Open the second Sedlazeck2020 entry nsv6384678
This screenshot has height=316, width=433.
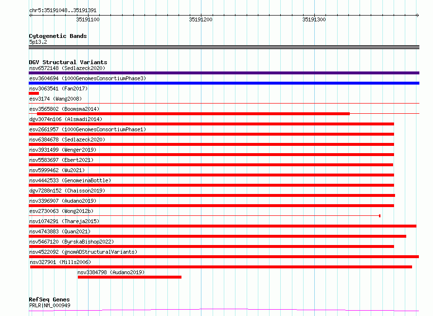[67, 140]
